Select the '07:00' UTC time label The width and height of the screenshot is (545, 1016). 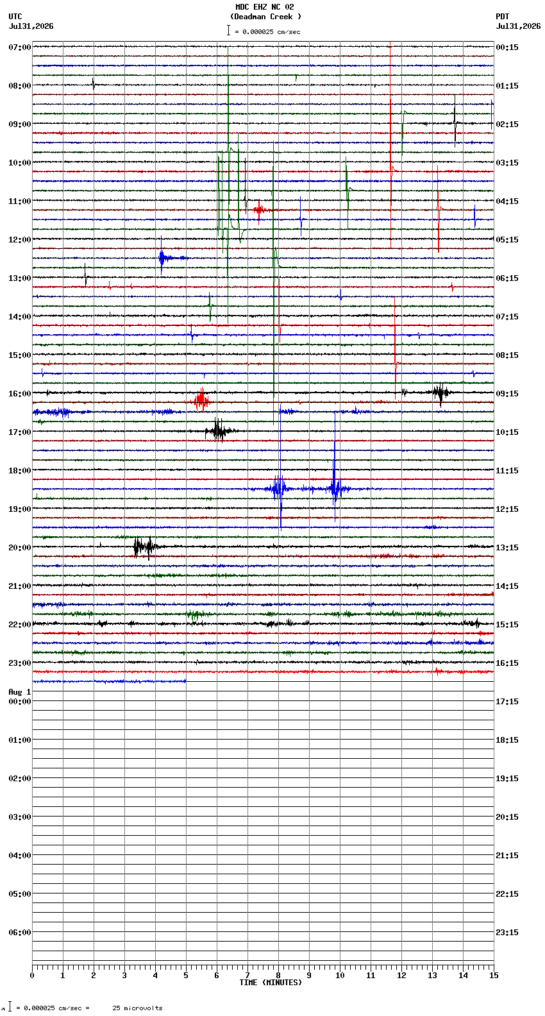coord(19,47)
